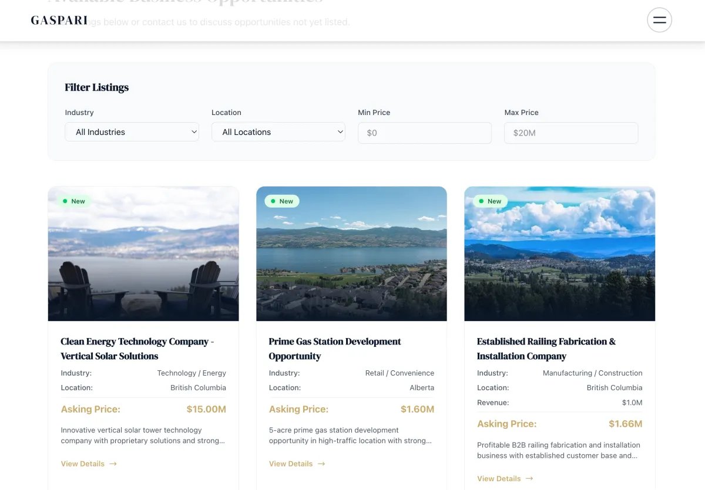
Task: Click New badge on solar listing image
Action: [x=74, y=201]
